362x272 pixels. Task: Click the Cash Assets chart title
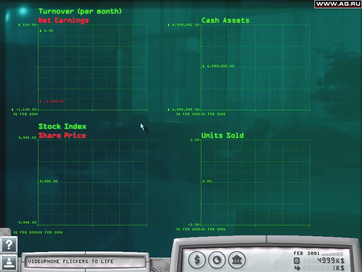(x=225, y=20)
